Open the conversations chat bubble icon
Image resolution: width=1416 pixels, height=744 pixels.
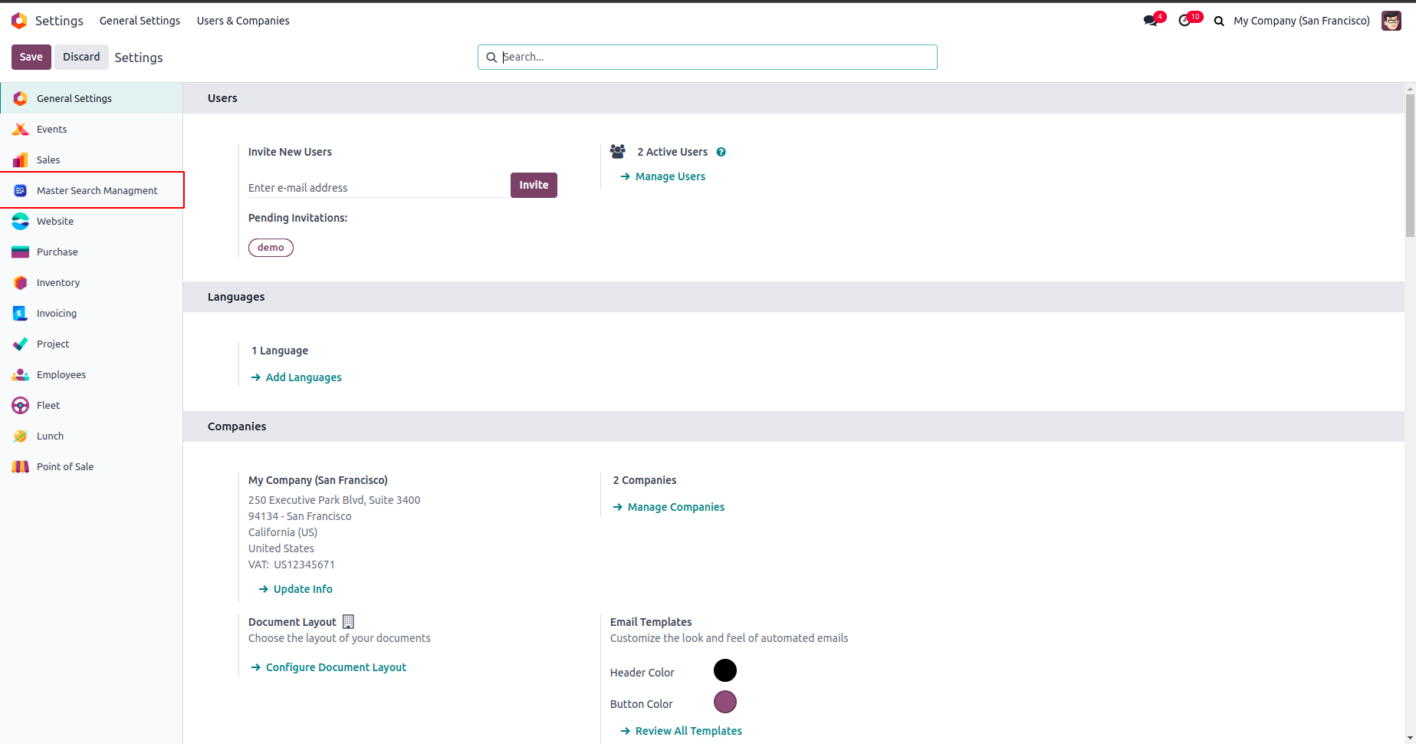[1150, 21]
